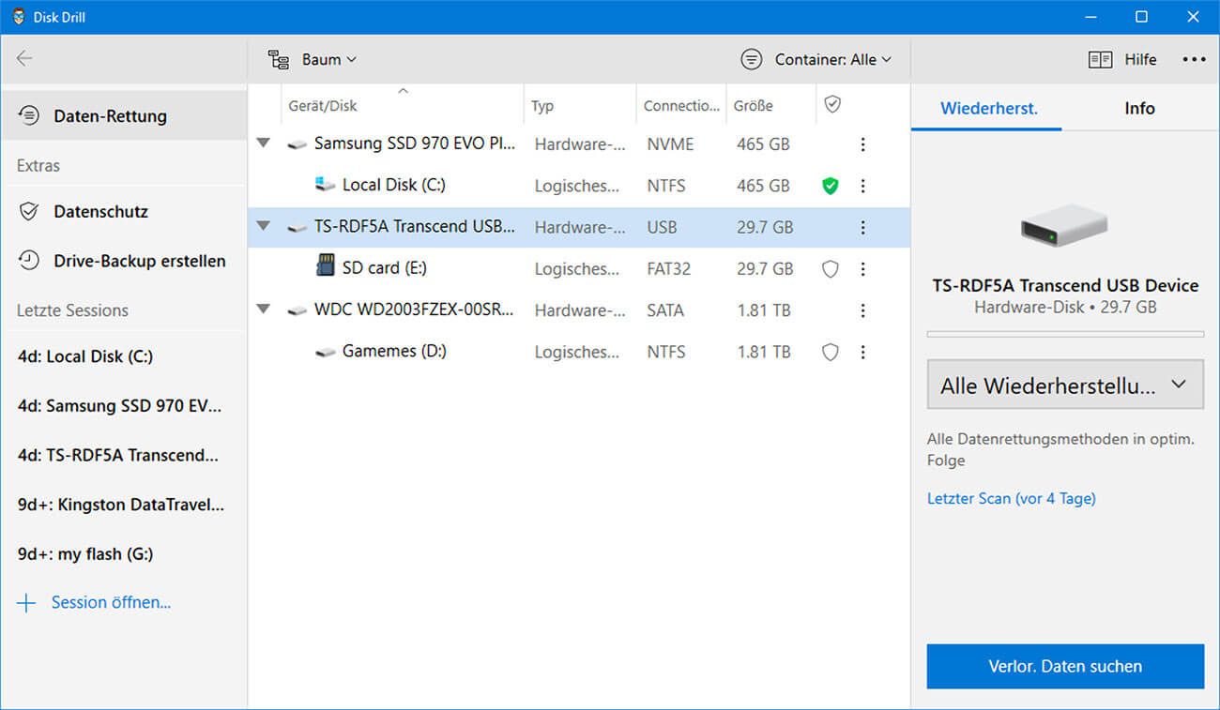Image resolution: width=1220 pixels, height=710 pixels.
Task: Open the Hilfe menu
Action: click(1123, 59)
